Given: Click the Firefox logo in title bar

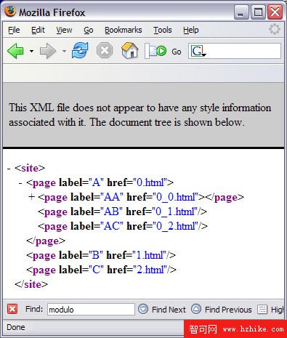Looking at the screenshot, I should 10,12.
